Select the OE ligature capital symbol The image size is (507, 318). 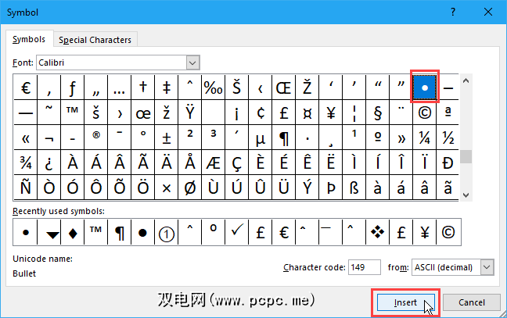click(x=283, y=88)
